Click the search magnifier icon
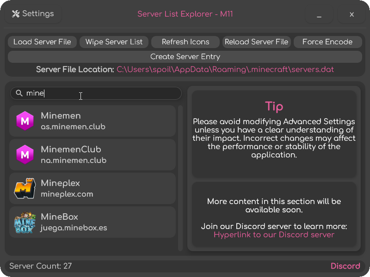 19,93
